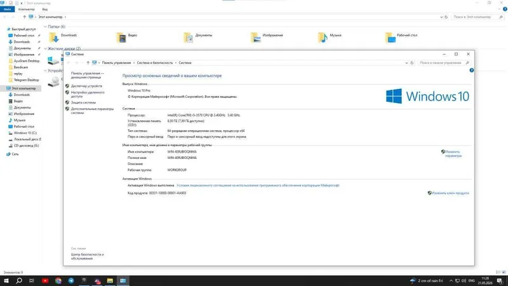Select System and Security breadcrumb segment
The image size is (508, 286).
(x=154, y=63)
